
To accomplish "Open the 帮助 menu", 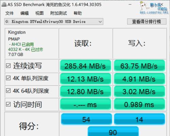I will (78, 13).
